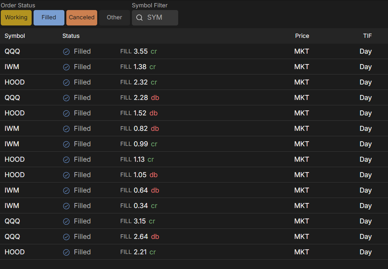Viewport: 388px width, 269px height.
Task: Click MKT price in the HOOD 2.21 row
Action: pyautogui.click(x=302, y=252)
